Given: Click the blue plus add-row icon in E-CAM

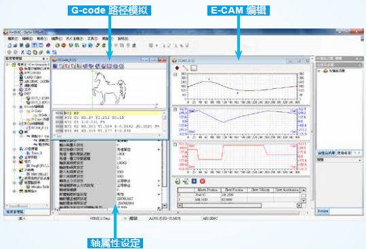Looking at the screenshot, I should click(x=194, y=181).
